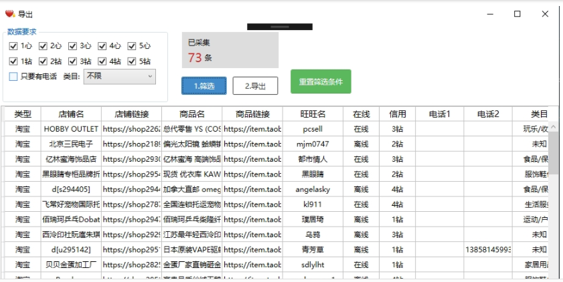Click the 店铺链接 column header
The height and width of the screenshot is (282, 563).
point(131,114)
